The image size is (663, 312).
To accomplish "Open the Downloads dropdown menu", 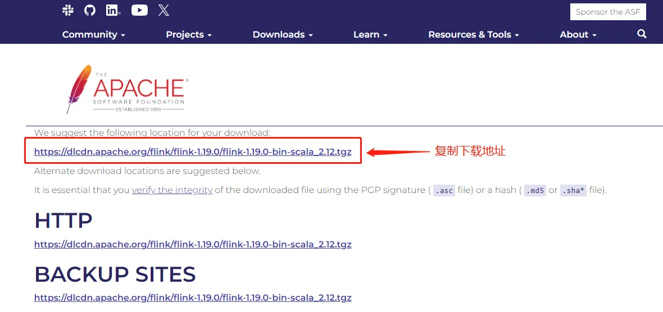I will click(283, 35).
